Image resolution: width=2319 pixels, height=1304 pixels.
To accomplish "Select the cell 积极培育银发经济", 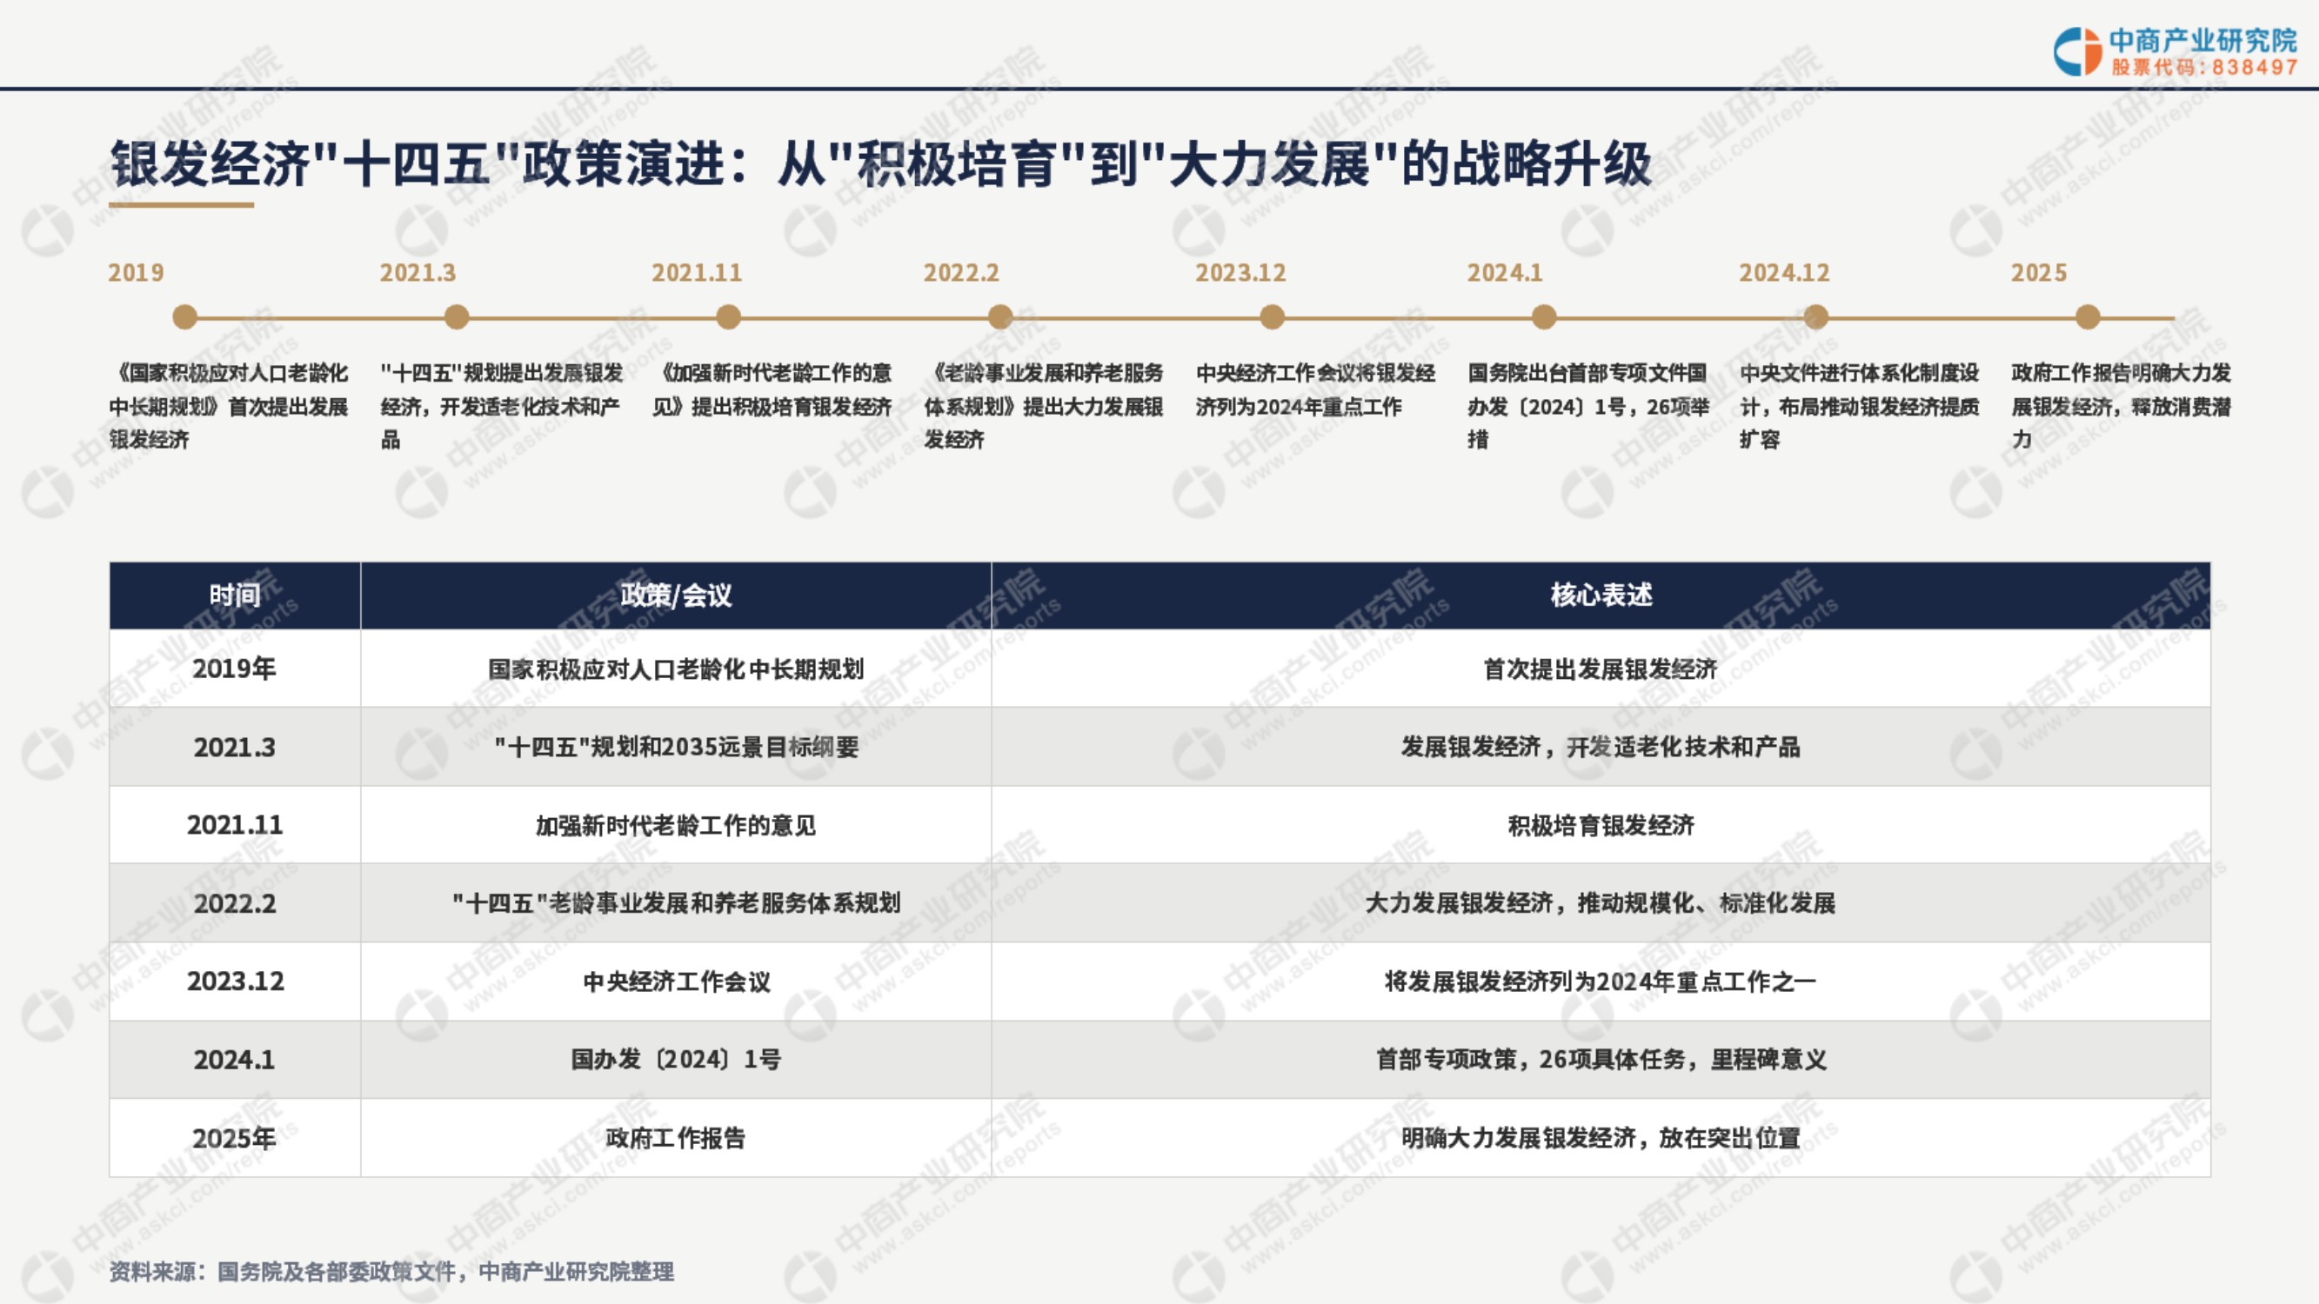I will 1601,824.
